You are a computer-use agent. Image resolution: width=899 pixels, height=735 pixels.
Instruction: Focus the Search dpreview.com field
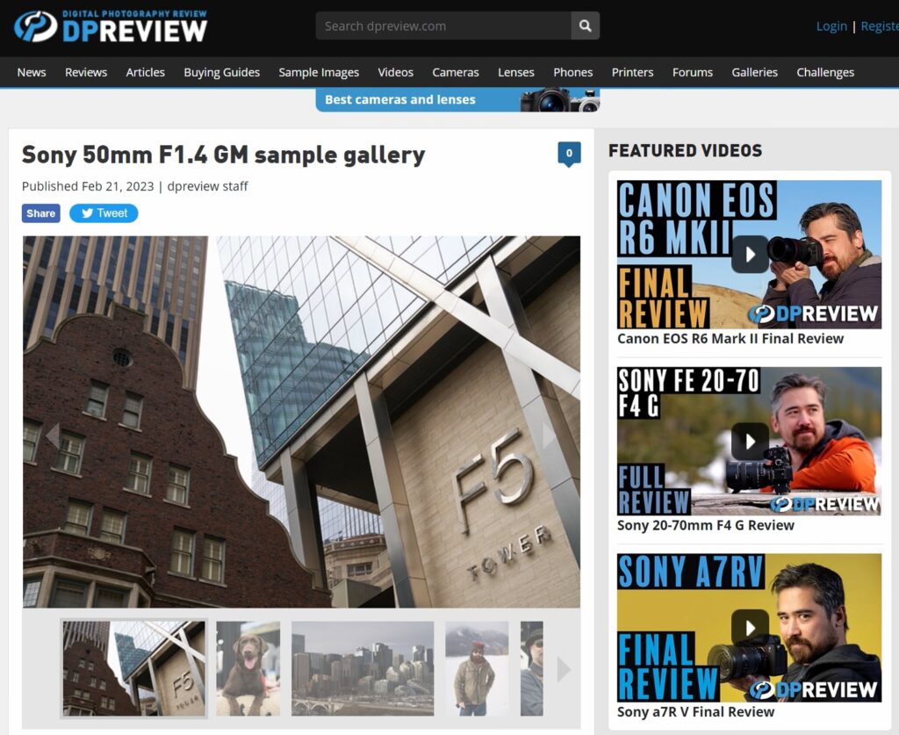[x=443, y=25]
